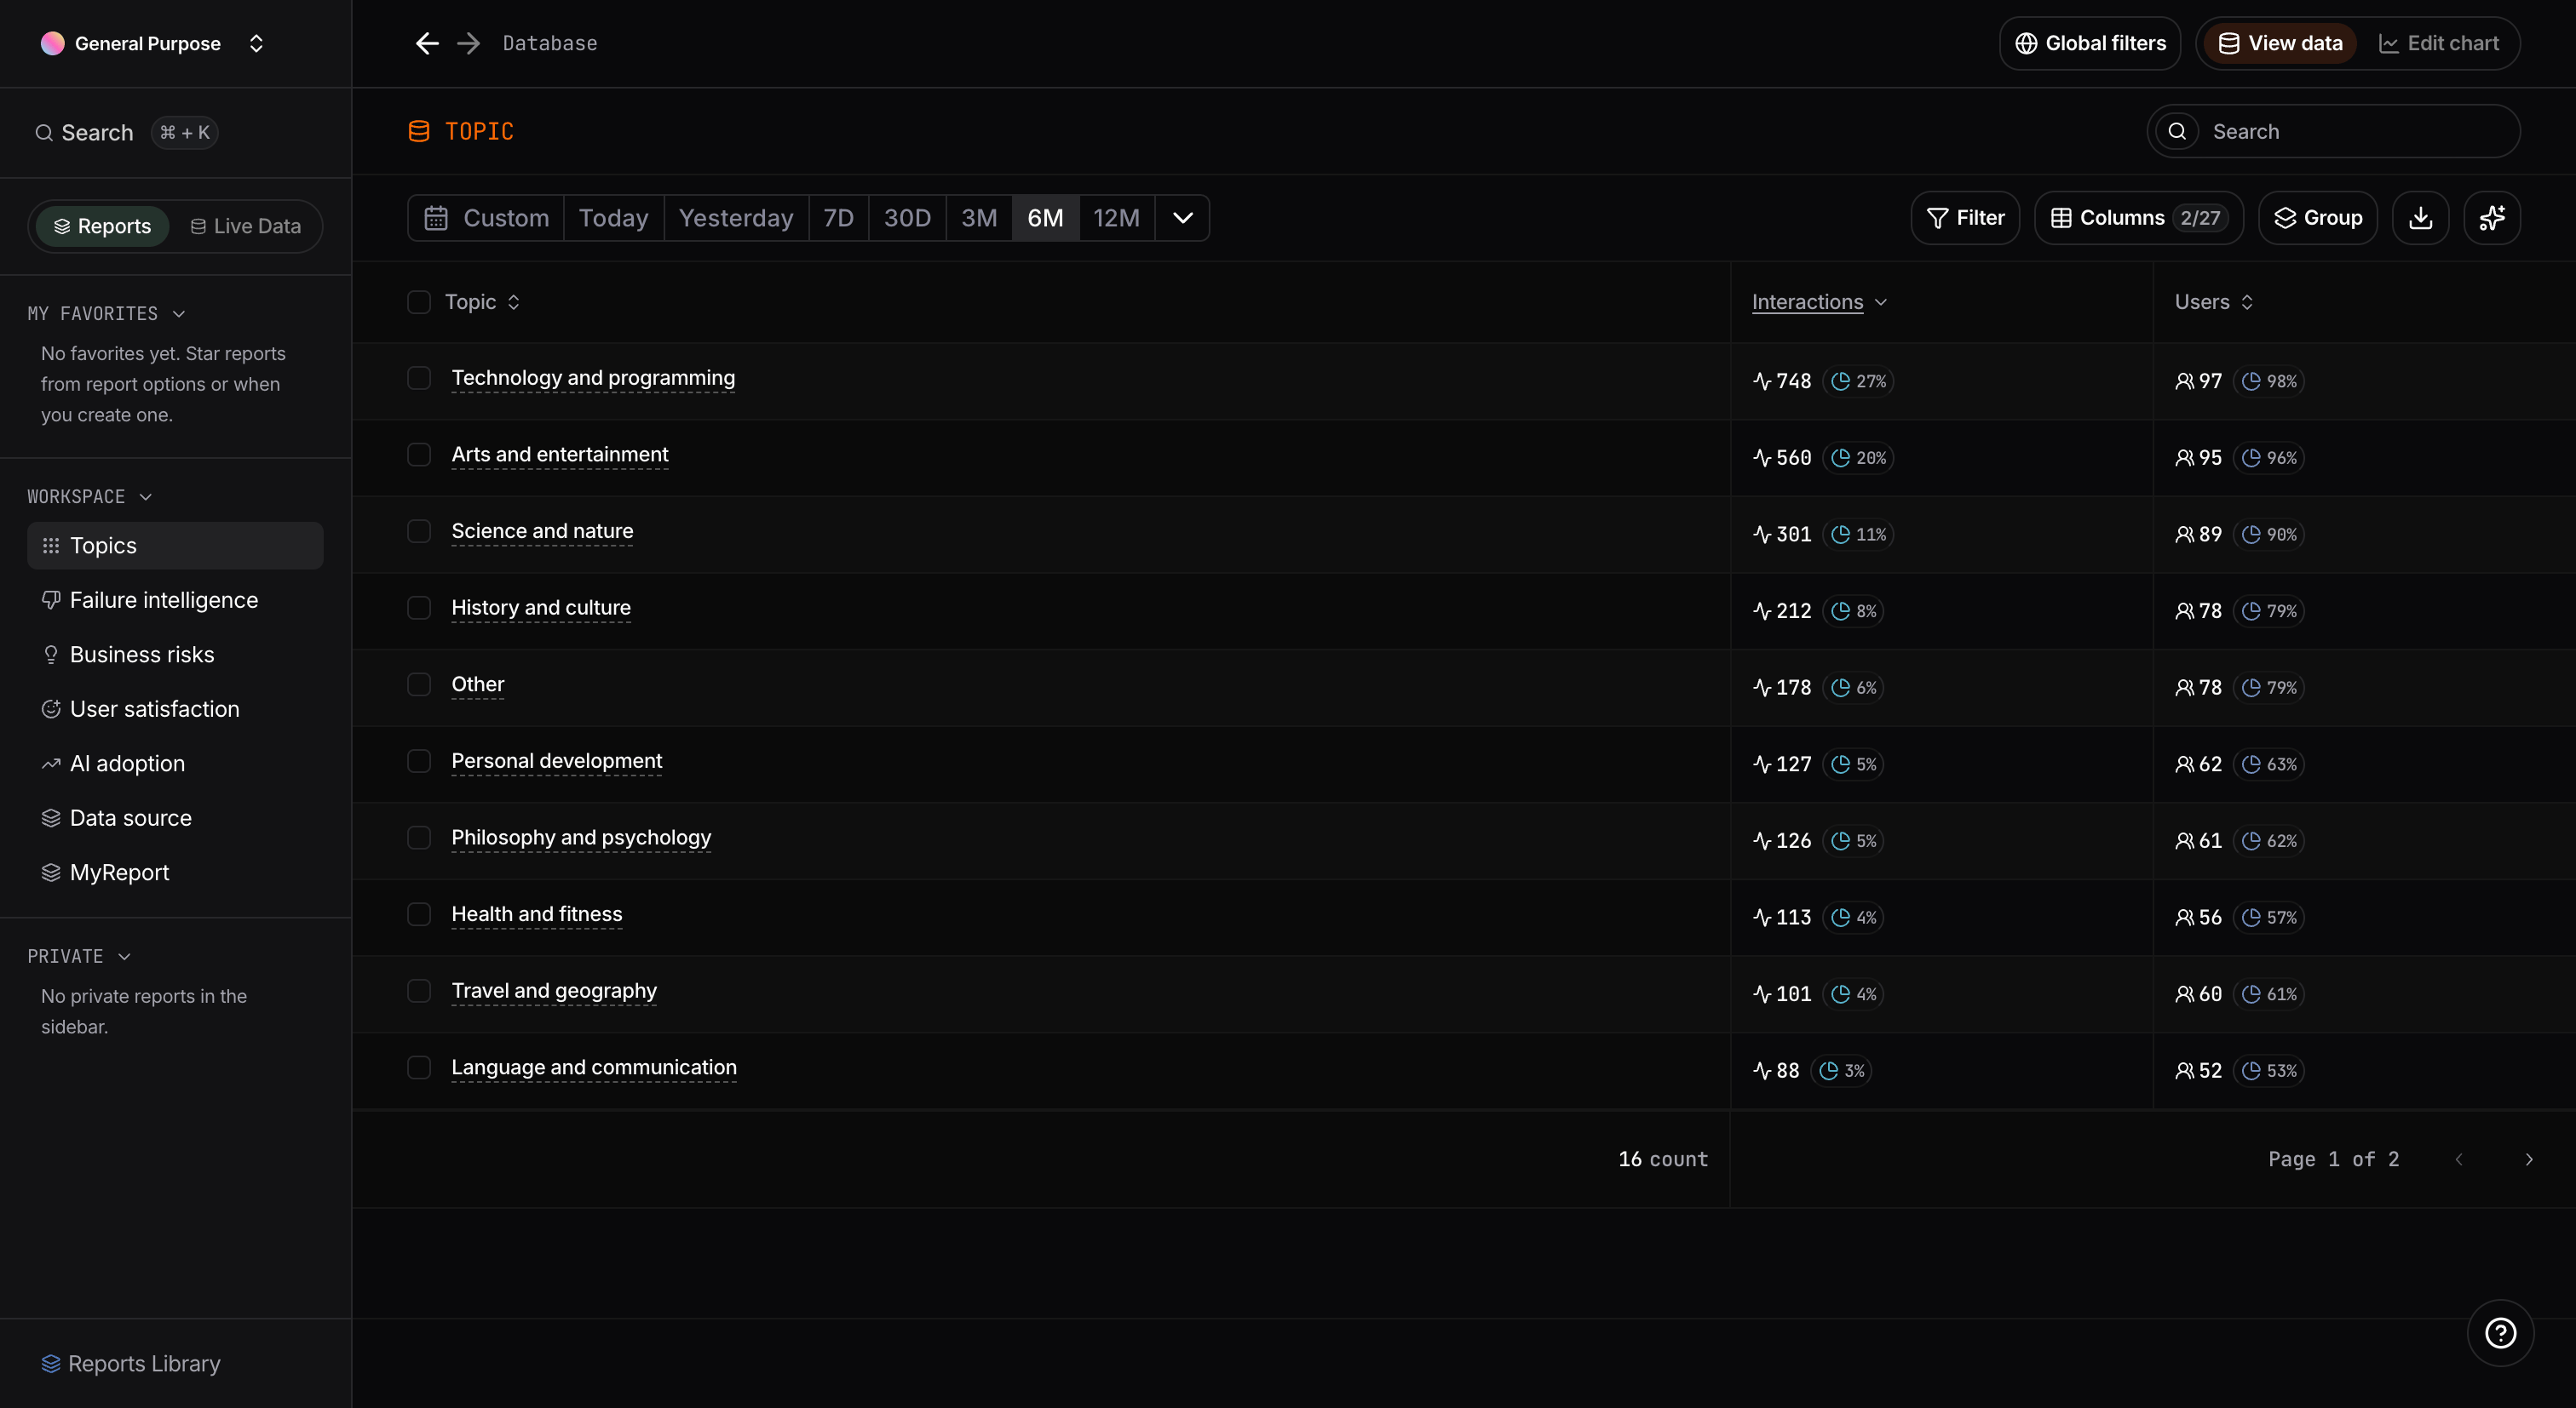Click the calendar icon next to Custom
This screenshot has width=2576, height=1408.
436,218
